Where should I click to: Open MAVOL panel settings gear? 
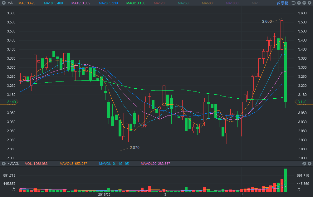click(310, 164)
